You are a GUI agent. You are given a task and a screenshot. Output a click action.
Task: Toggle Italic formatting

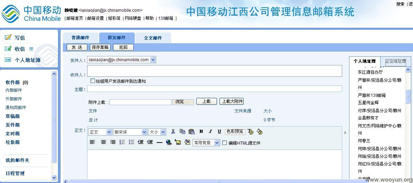pos(210,131)
